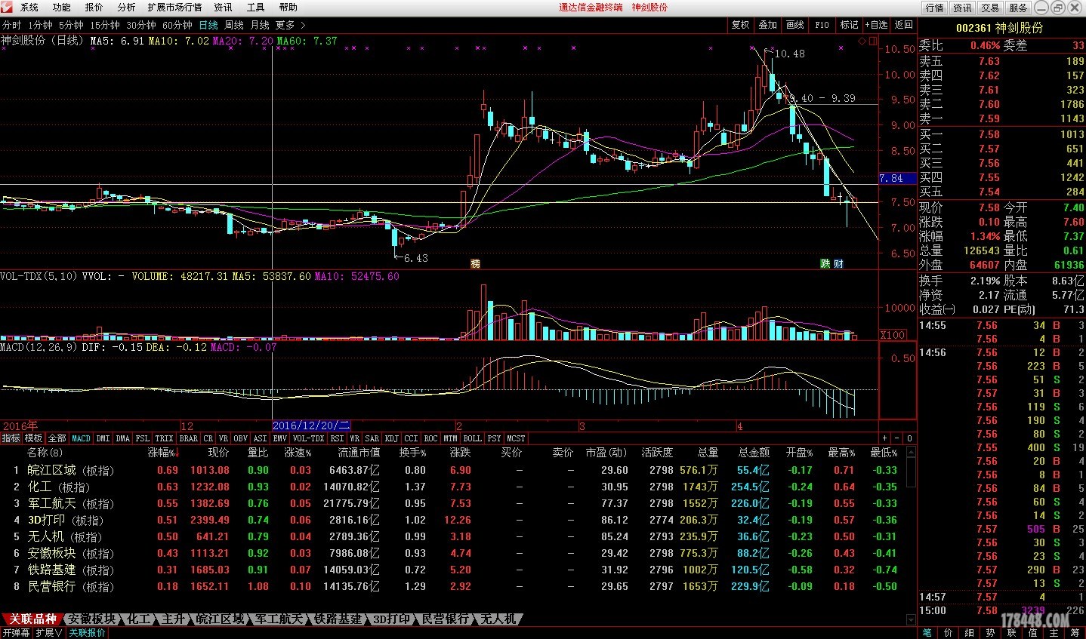Image resolution: width=1086 pixels, height=639 pixels.
Task: Open dropdown arrow beside bottom tabs
Action: click(909, 619)
